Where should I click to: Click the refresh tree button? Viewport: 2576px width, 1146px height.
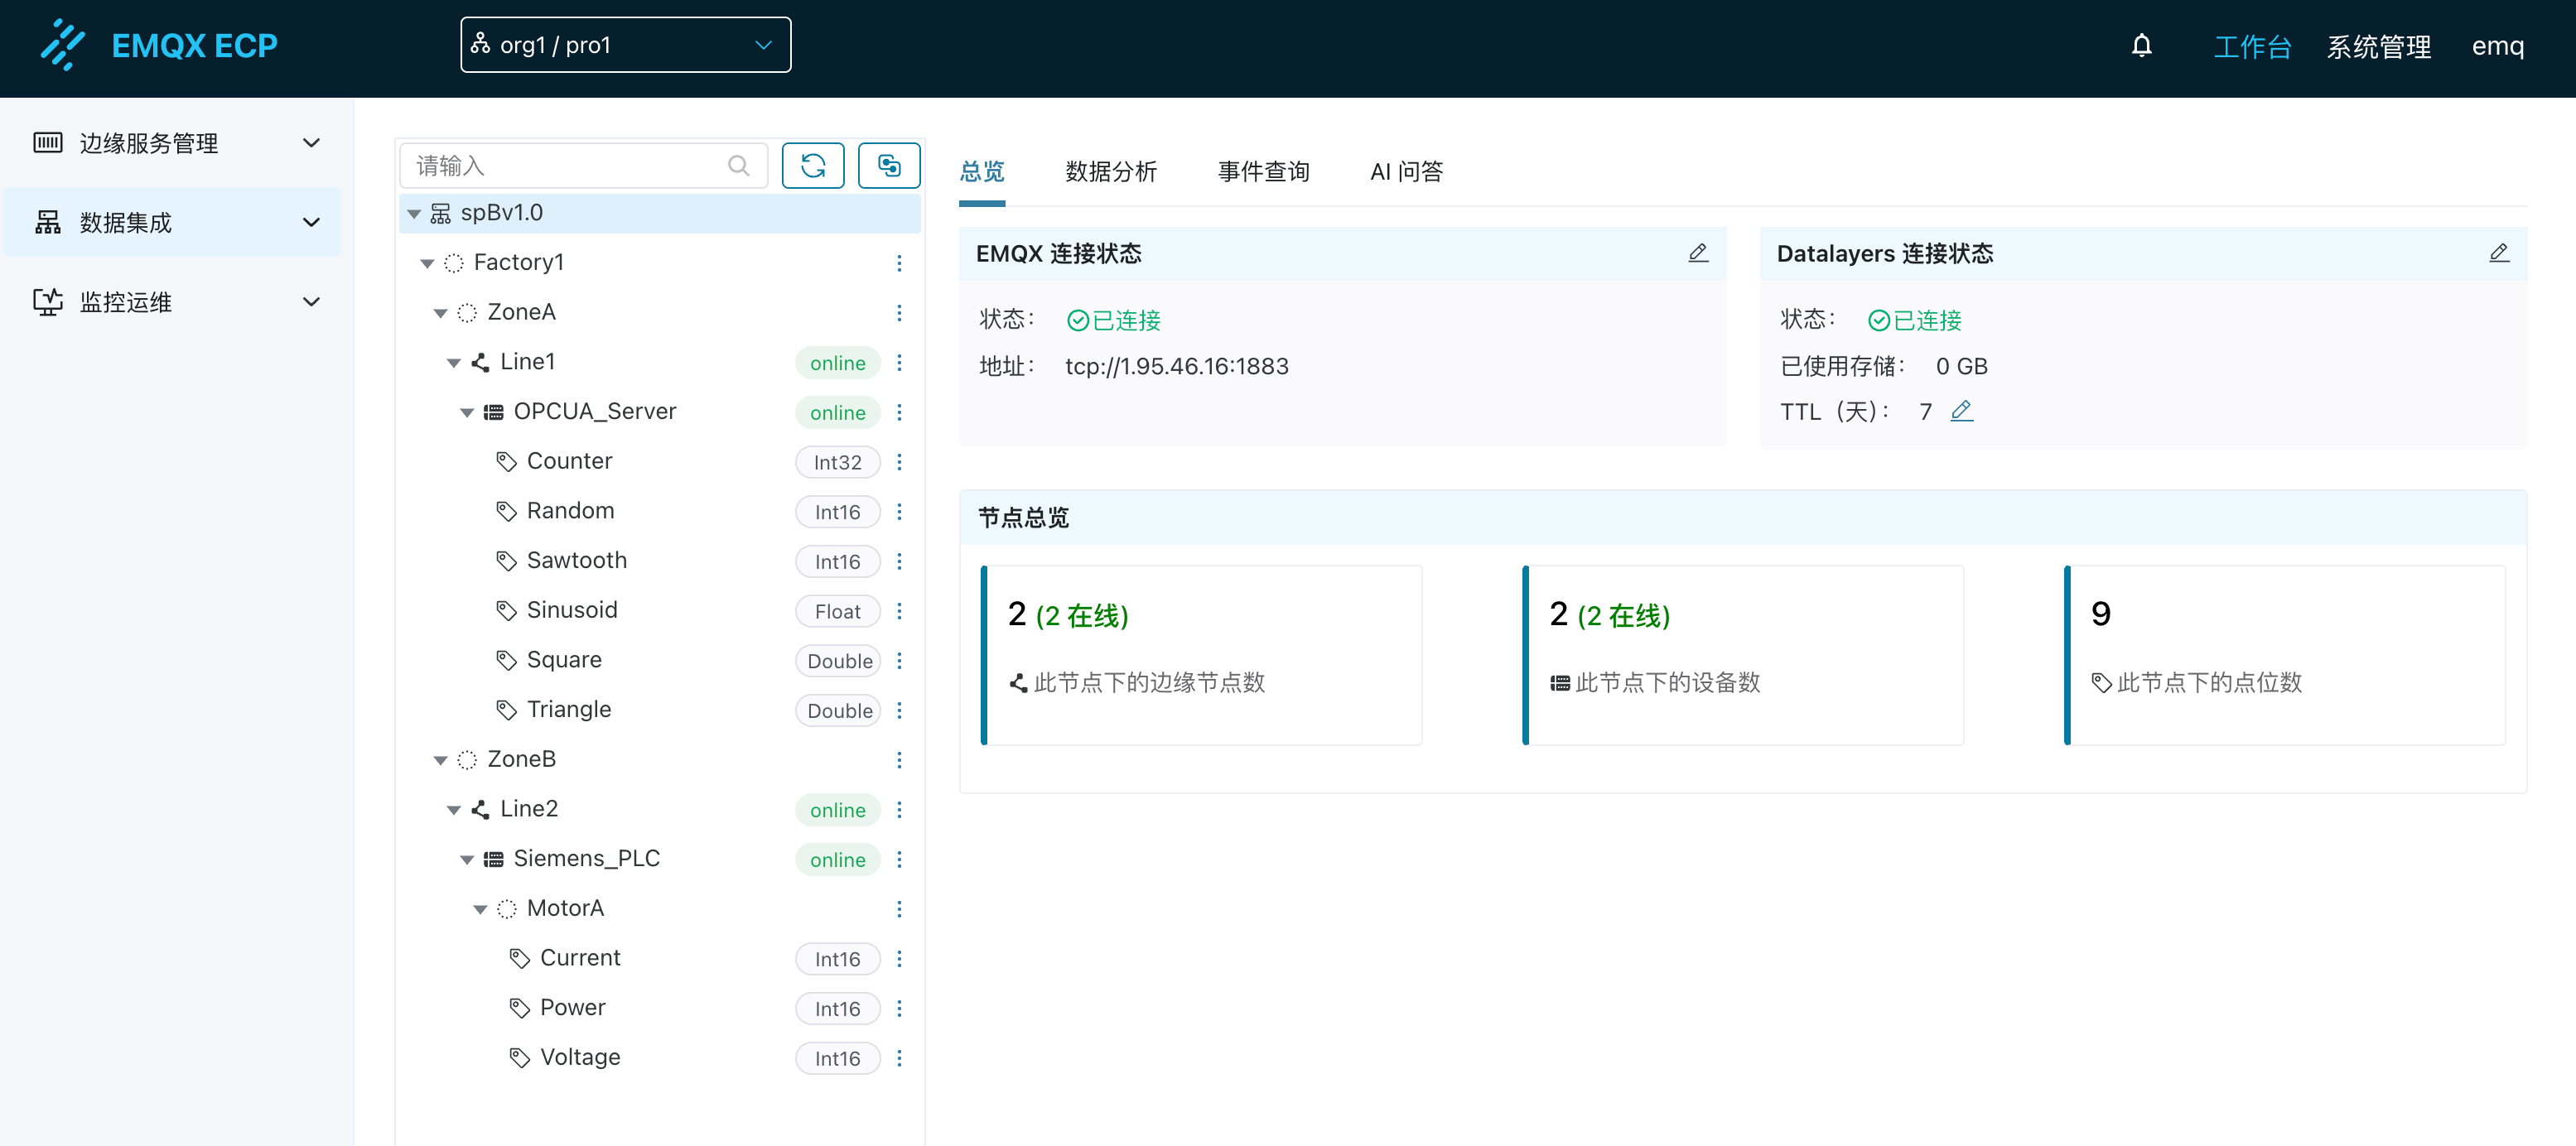pyautogui.click(x=812, y=165)
